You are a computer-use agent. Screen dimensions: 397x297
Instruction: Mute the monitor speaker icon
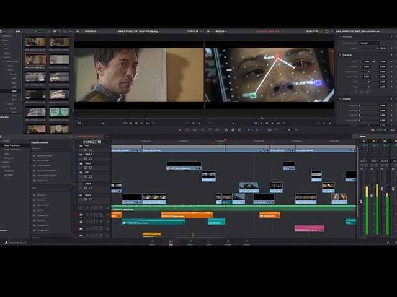click(x=372, y=130)
